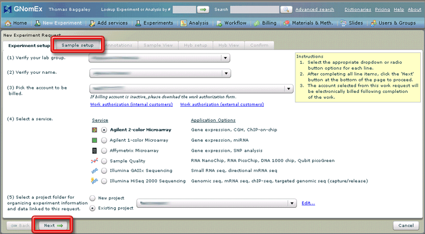Click the Agilent 1-color Microarray icon
The width and height of the screenshot is (425, 234).
pos(95,141)
